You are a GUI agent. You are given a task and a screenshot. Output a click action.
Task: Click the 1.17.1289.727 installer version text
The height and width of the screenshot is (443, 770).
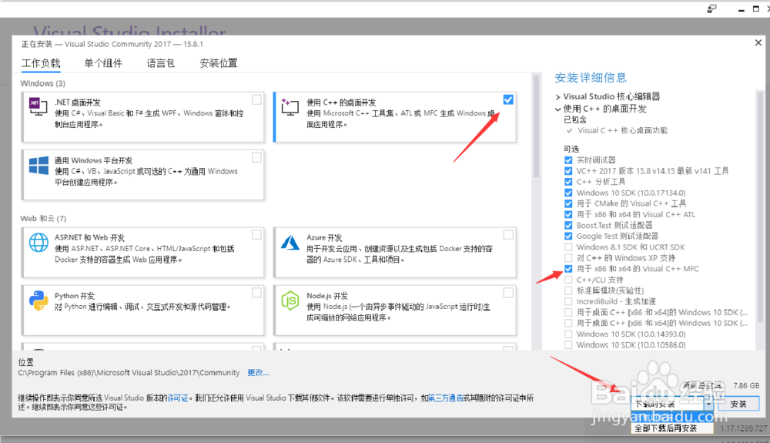pos(743,428)
